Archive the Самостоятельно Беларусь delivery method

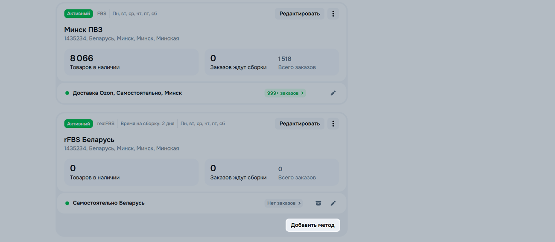(x=318, y=203)
